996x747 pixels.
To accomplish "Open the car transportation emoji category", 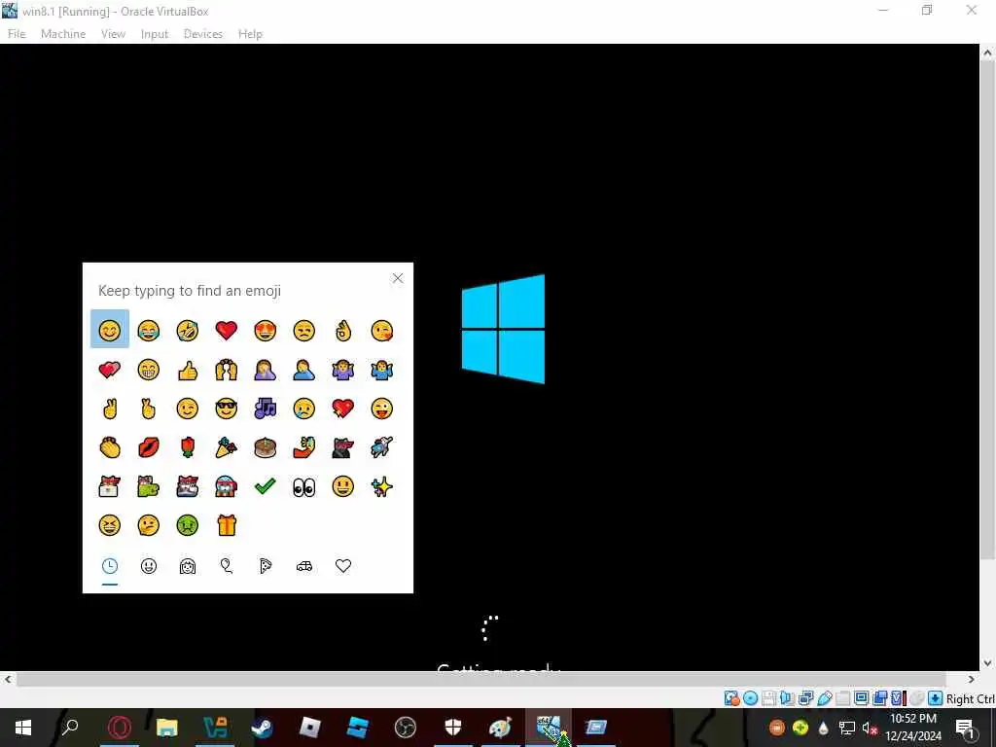I will [304, 566].
